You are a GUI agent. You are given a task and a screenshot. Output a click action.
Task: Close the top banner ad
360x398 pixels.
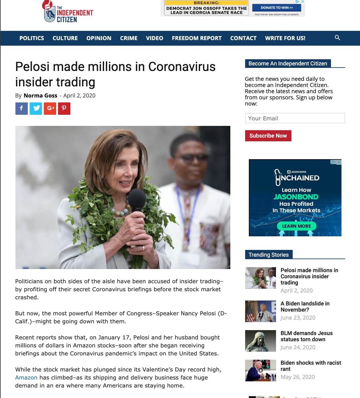coord(303,2)
